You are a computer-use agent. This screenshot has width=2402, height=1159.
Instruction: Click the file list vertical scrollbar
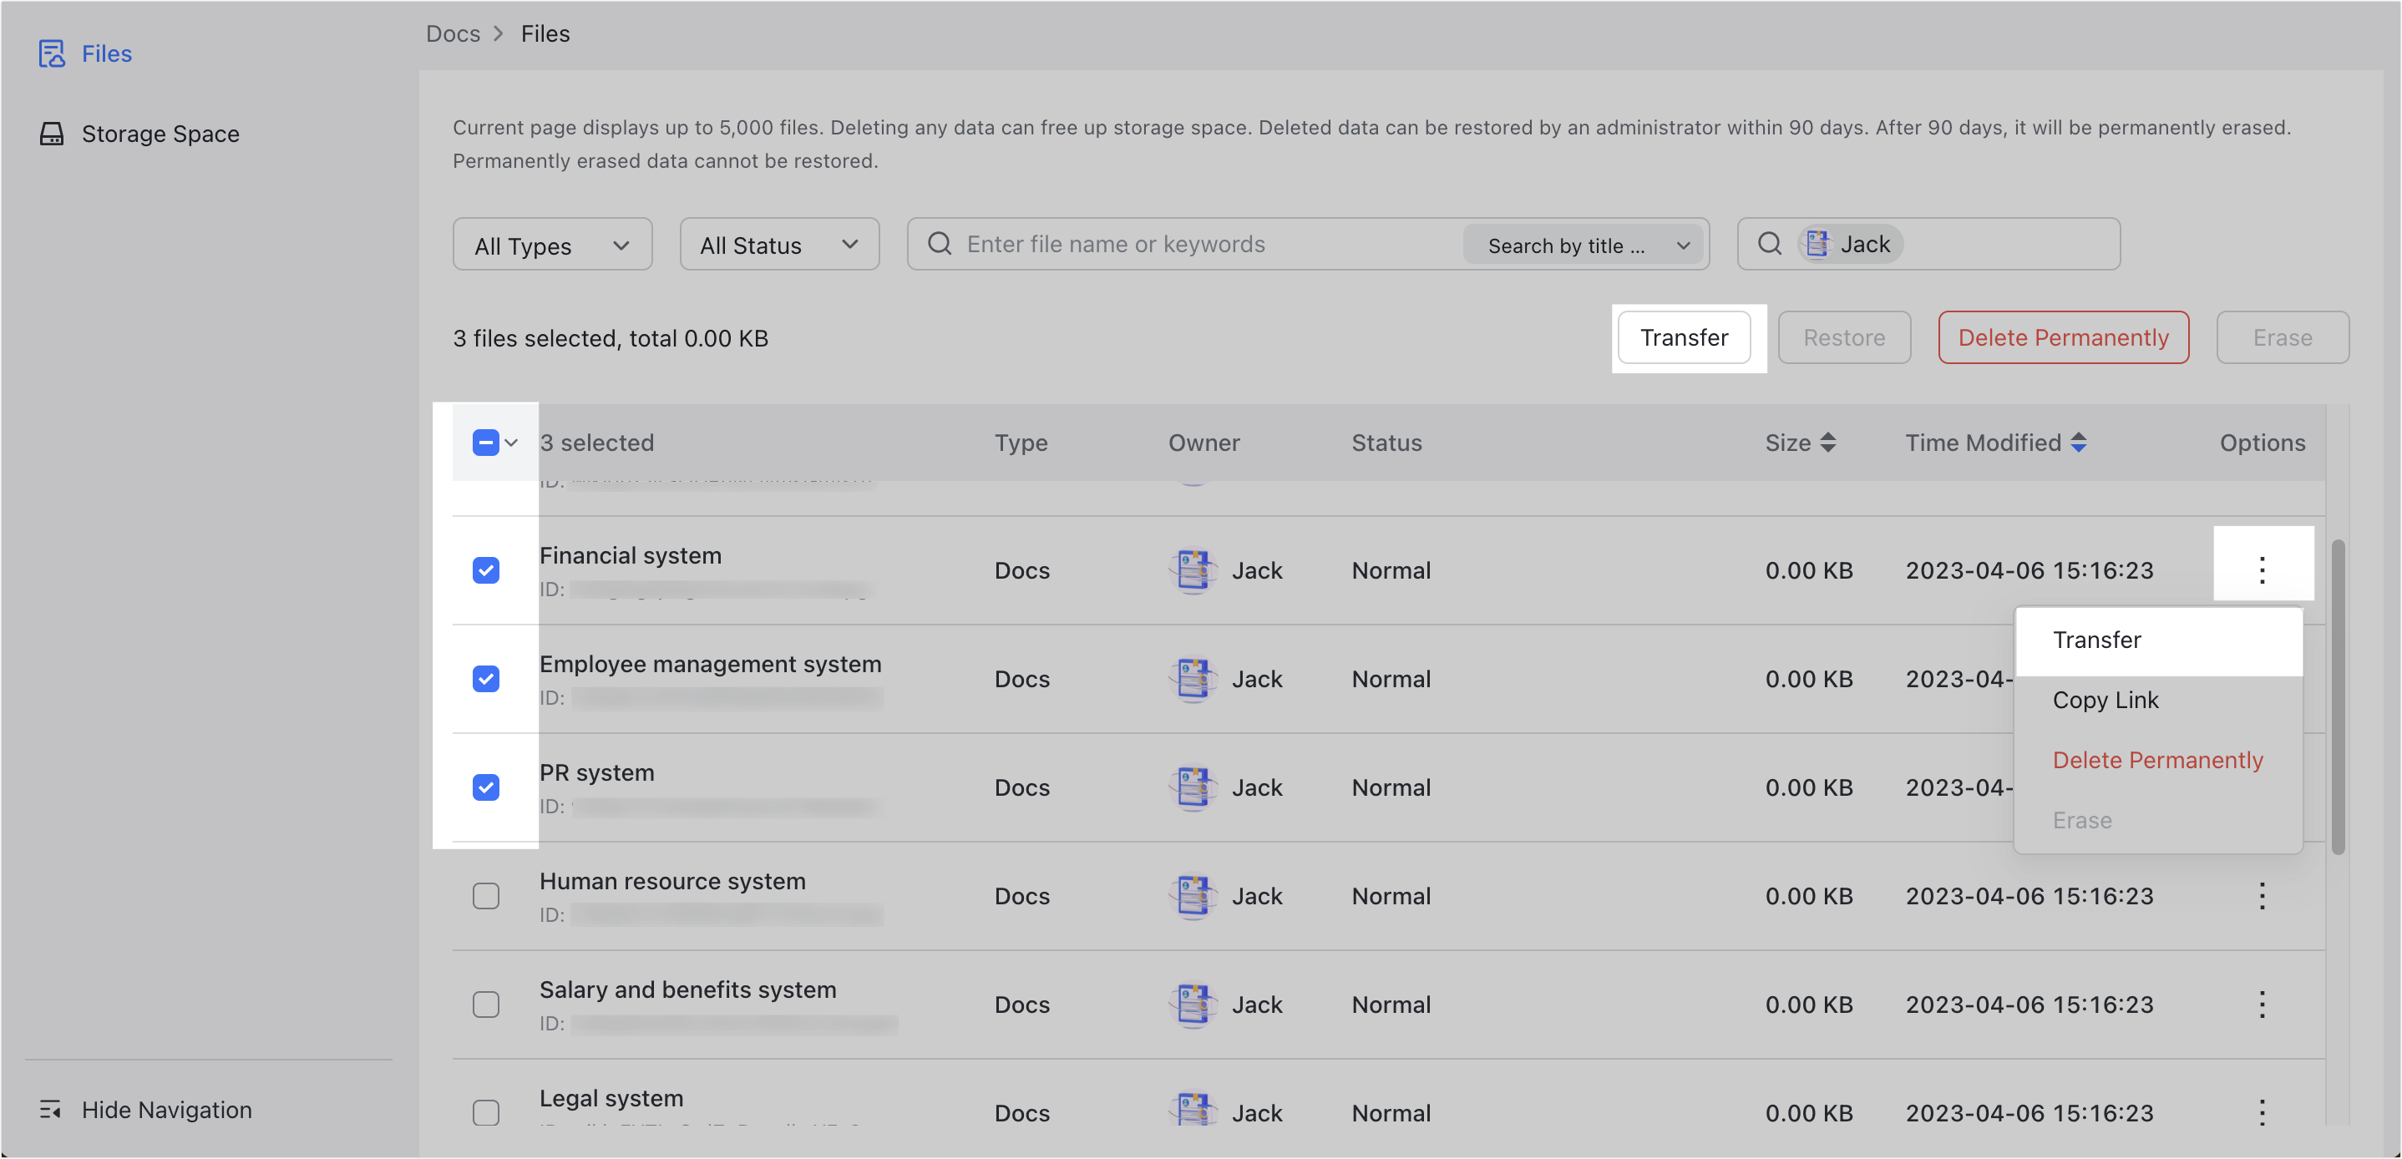coord(2338,696)
